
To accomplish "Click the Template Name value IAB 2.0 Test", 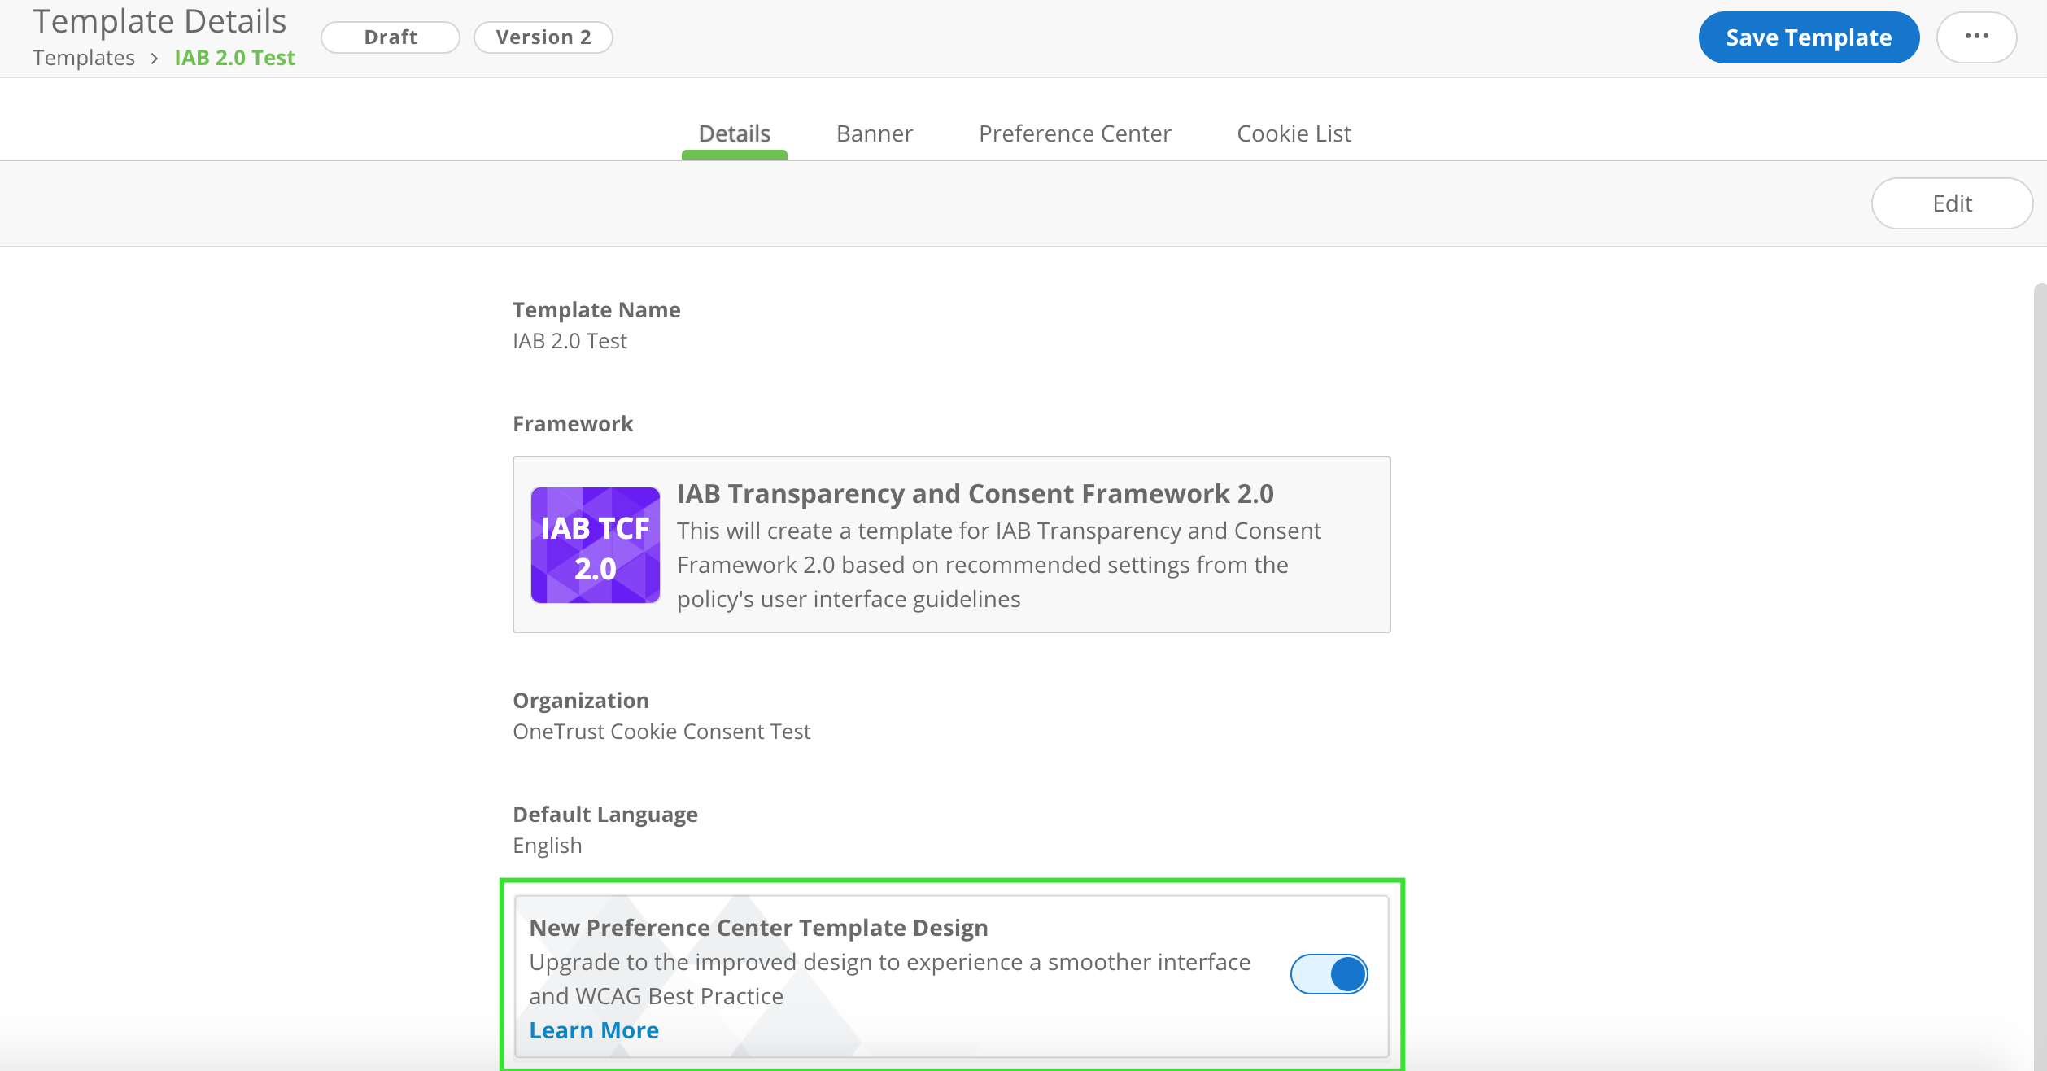I will click(570, 341).
